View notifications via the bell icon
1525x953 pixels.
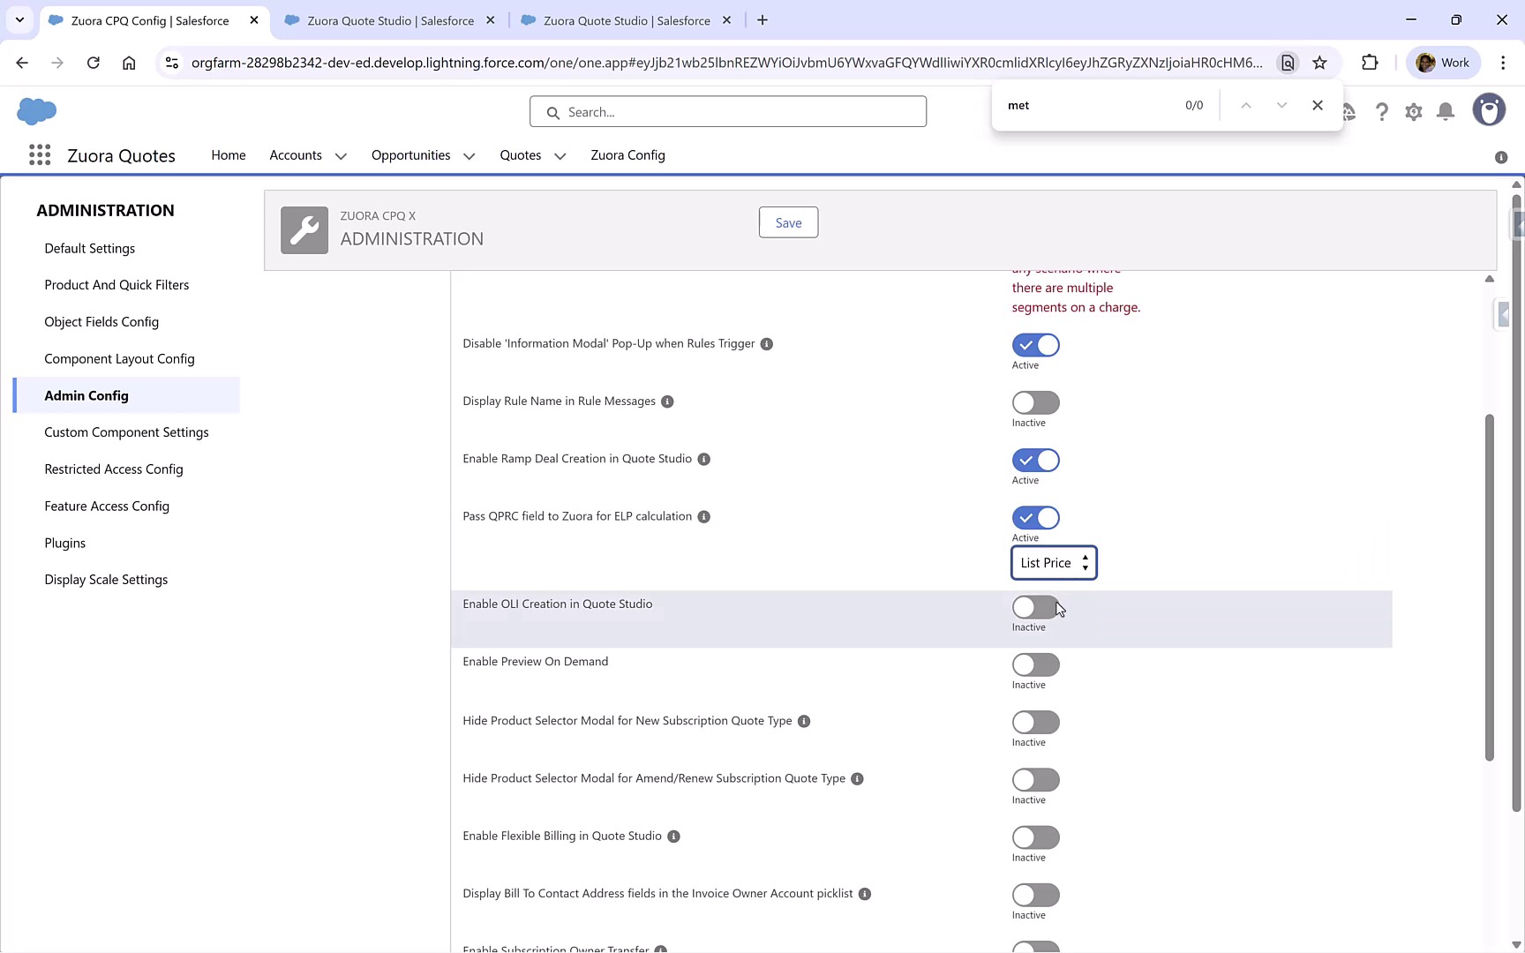pos(1446,111)
